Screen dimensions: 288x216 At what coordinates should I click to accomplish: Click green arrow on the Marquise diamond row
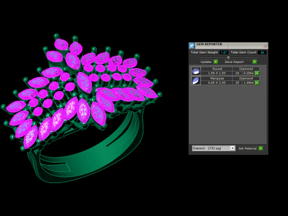257,83
